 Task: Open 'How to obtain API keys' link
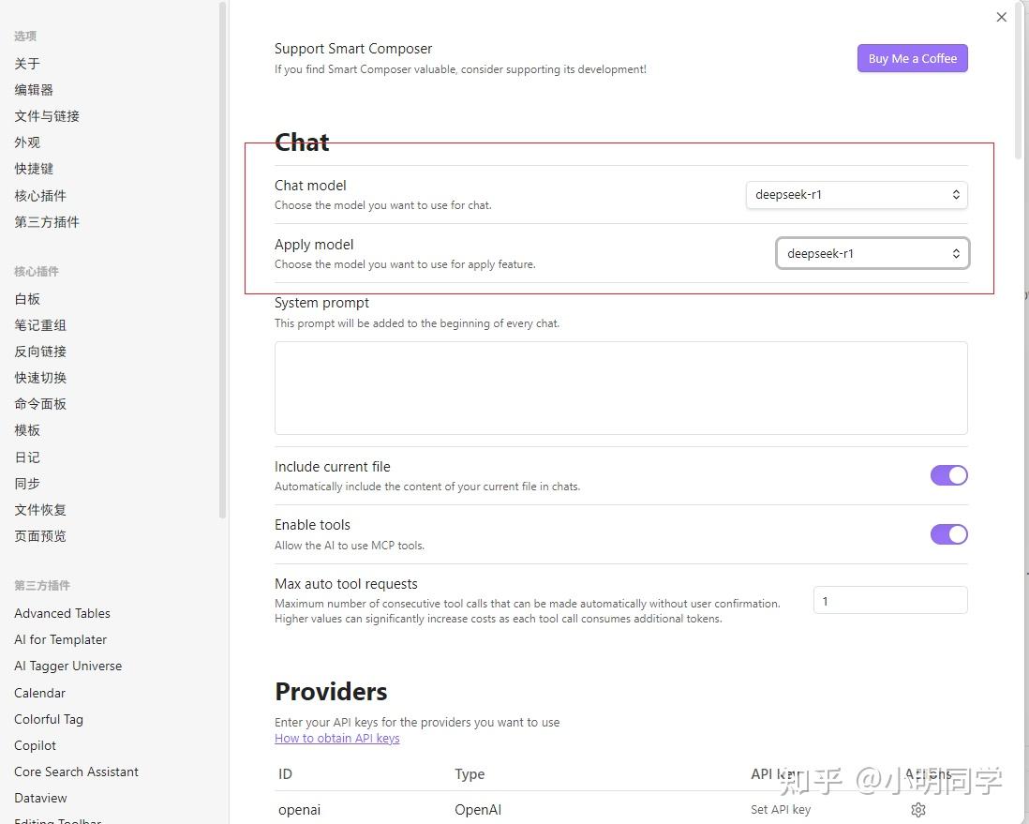pyautogui.click(x=337, y=738)
